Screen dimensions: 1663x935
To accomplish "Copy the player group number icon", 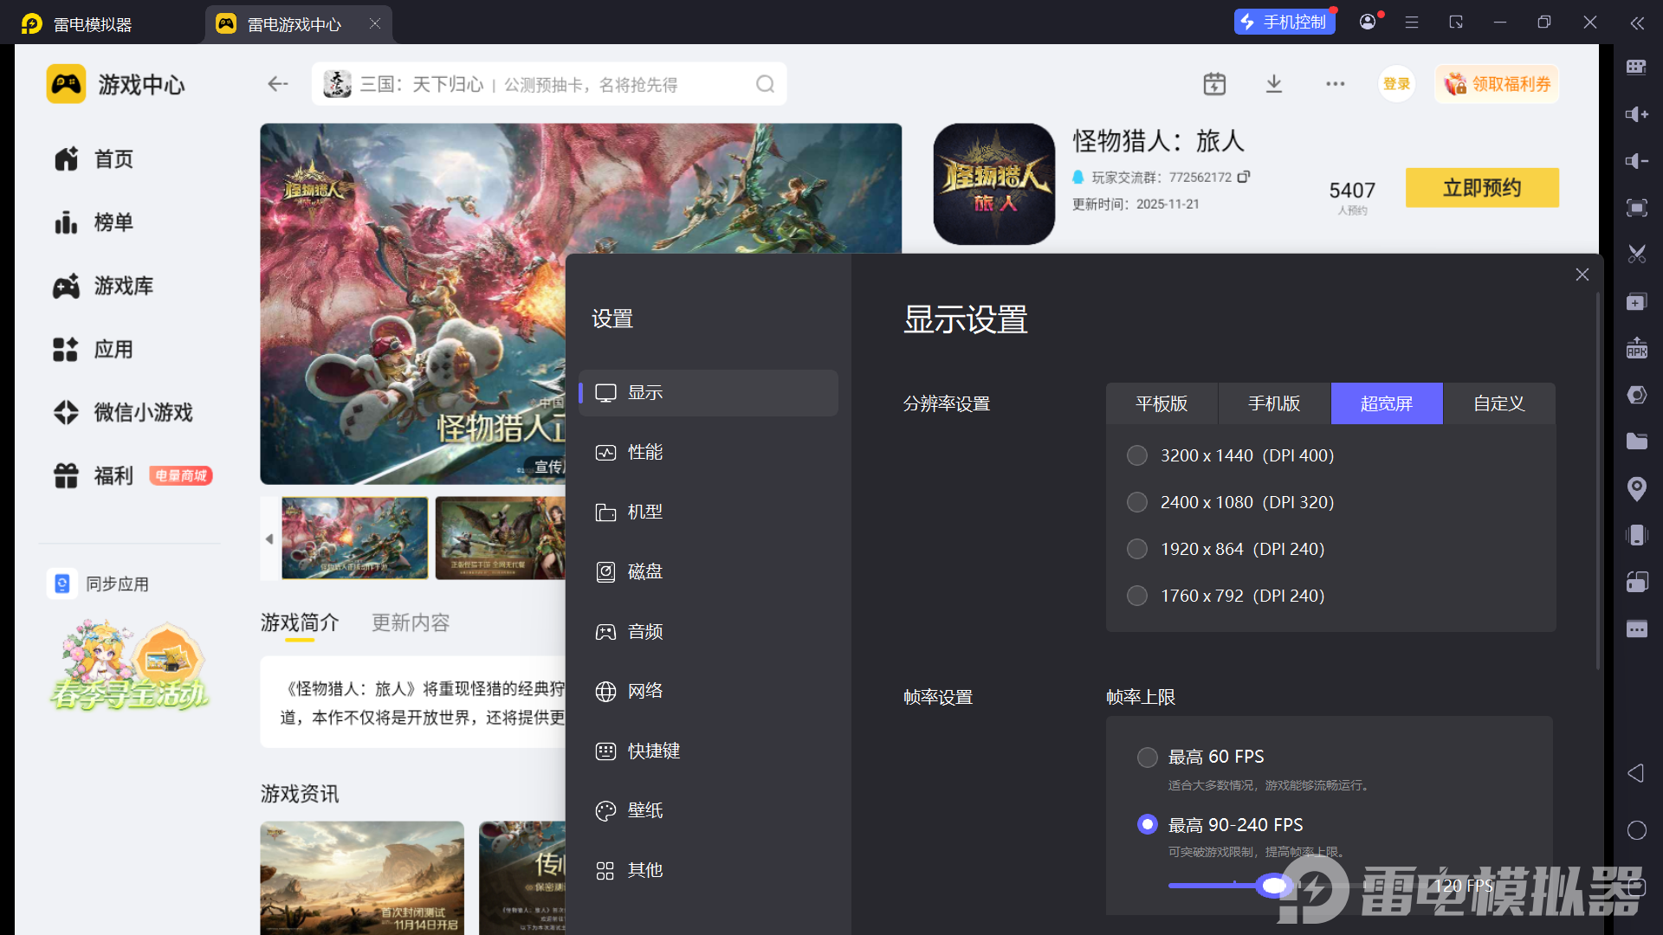I will pos(1244,177).
